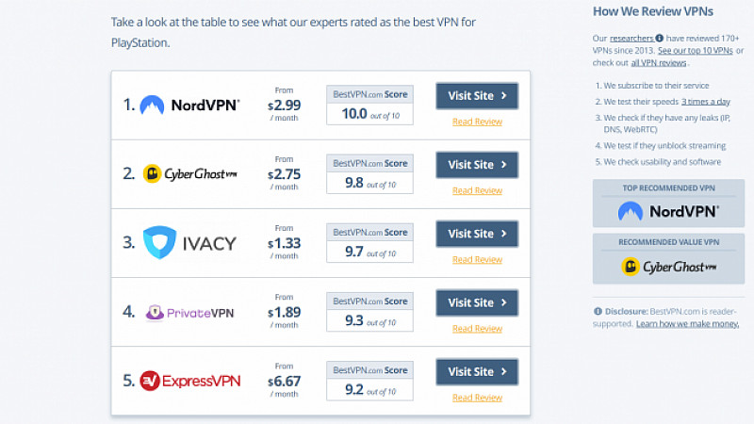Click the Ivacy shield logo

(x=159, y=242)
